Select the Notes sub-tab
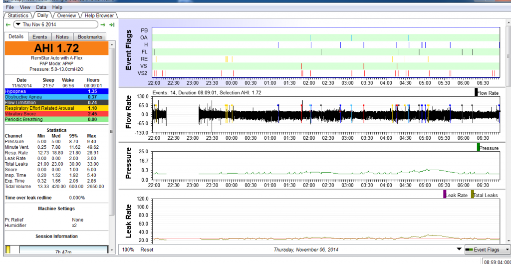 click(62, 37)
